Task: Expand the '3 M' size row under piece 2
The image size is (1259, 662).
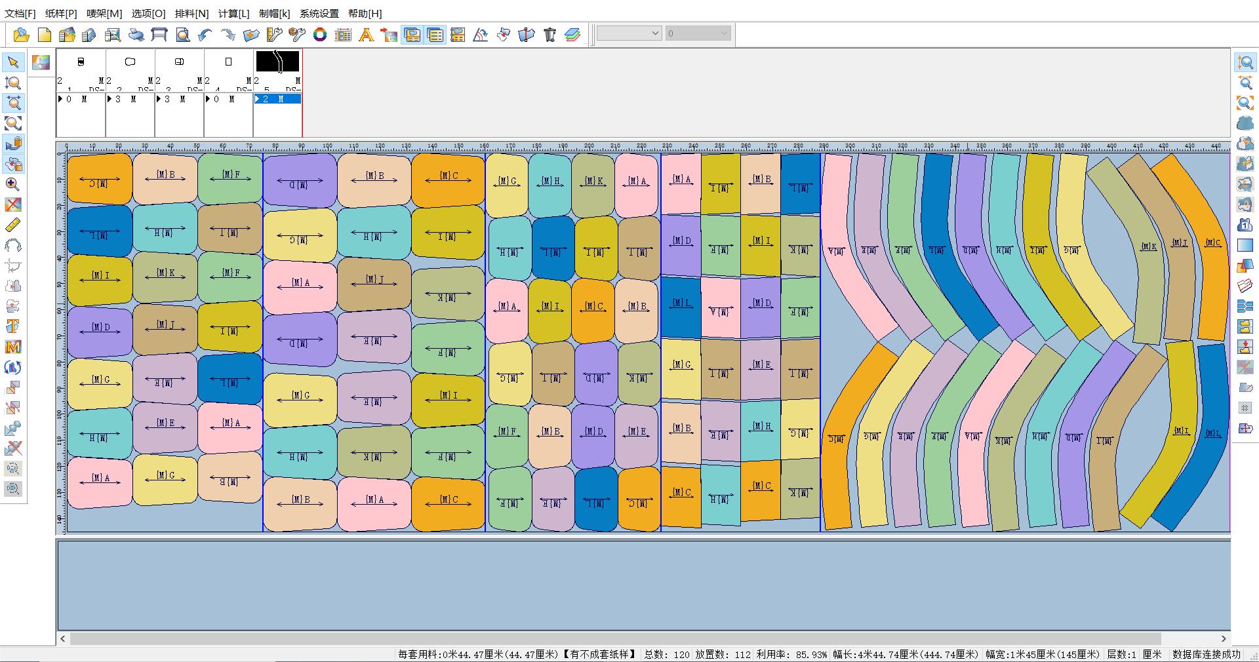Action: tap(130, 99)
